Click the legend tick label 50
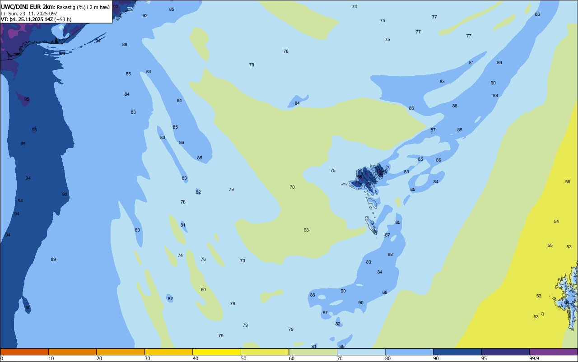The width and height of the screenshot is (578, 362). 244,358
